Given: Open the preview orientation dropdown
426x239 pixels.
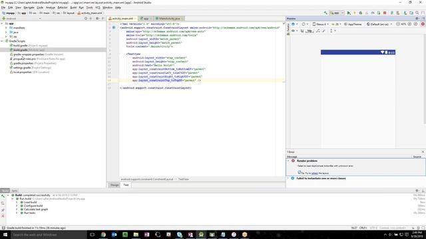Looking at the screenshot, I should (x=305, y=24).
